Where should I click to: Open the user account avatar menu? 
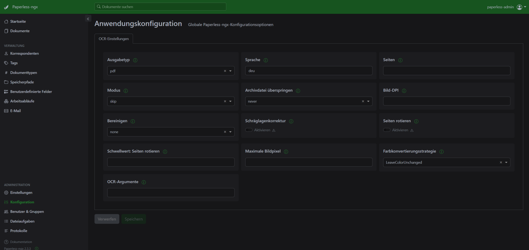coord(521,7)
